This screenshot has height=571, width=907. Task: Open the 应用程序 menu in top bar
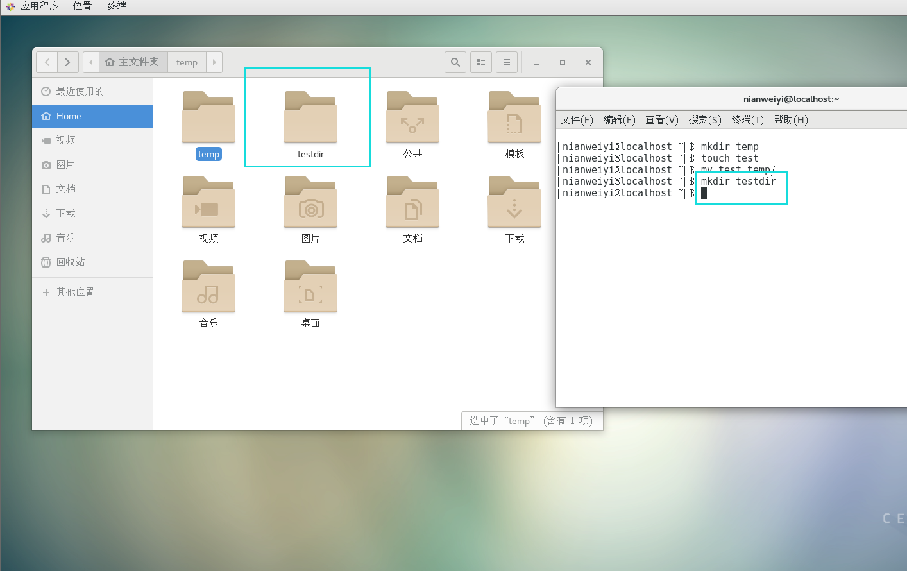pos(39,6)
